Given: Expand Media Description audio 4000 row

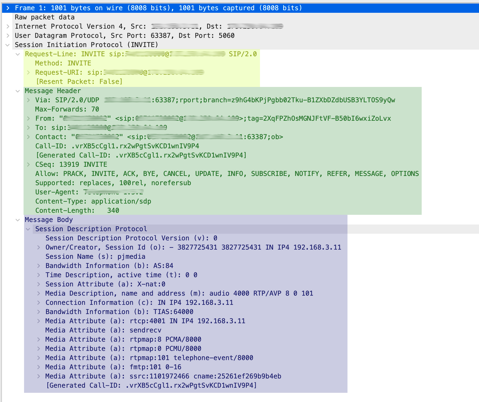Looking at the screenshot, I should click(x=39, y=293).
